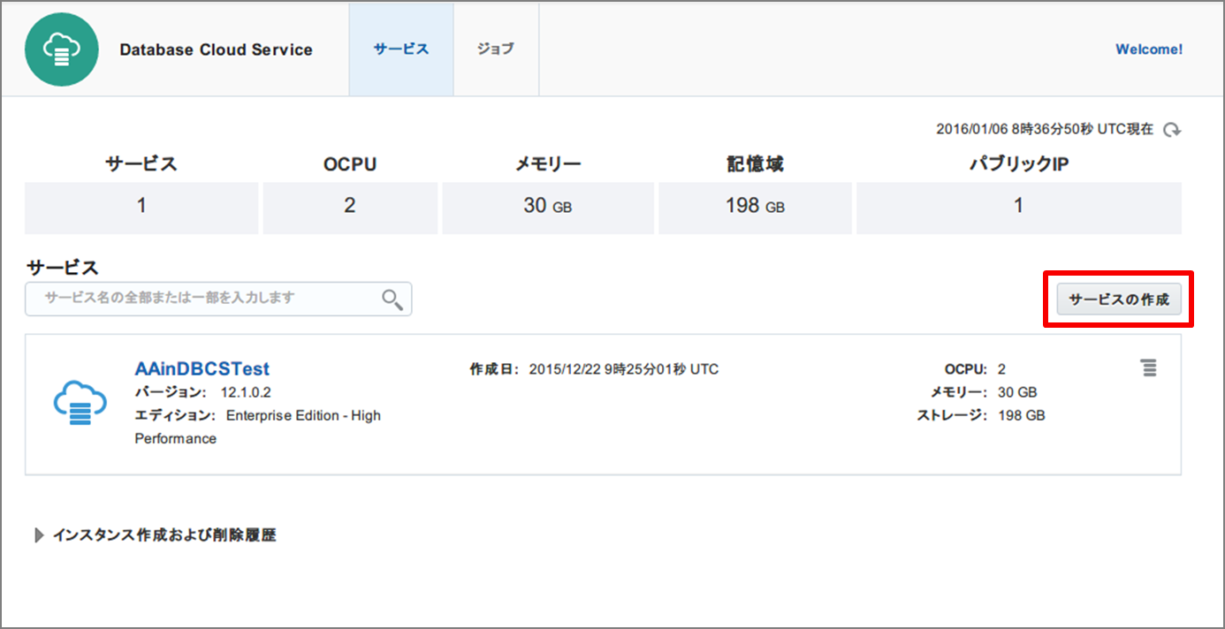Click the メモリー tile showing 30 GB
1225x629 pixels.
[548, 208]
